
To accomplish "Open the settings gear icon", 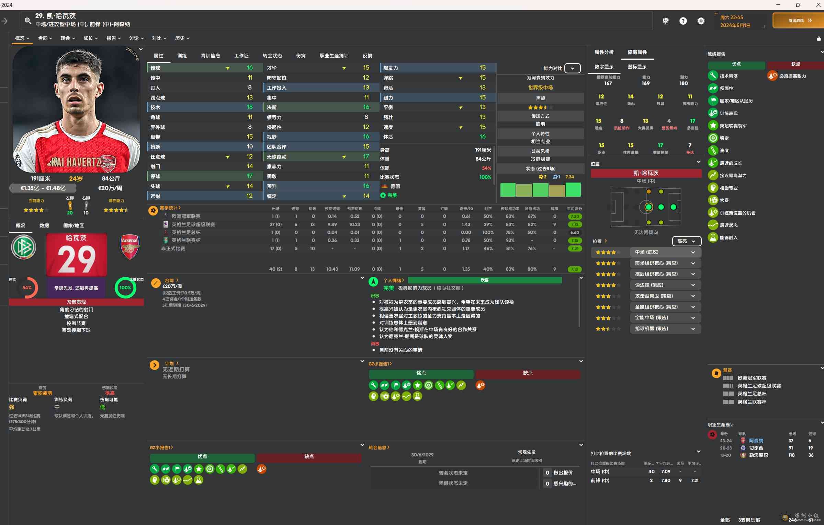I will click(x=701, y=21).
